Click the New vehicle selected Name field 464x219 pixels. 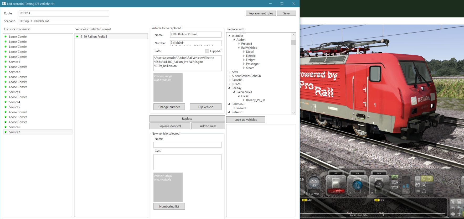[x=187, y=145]
